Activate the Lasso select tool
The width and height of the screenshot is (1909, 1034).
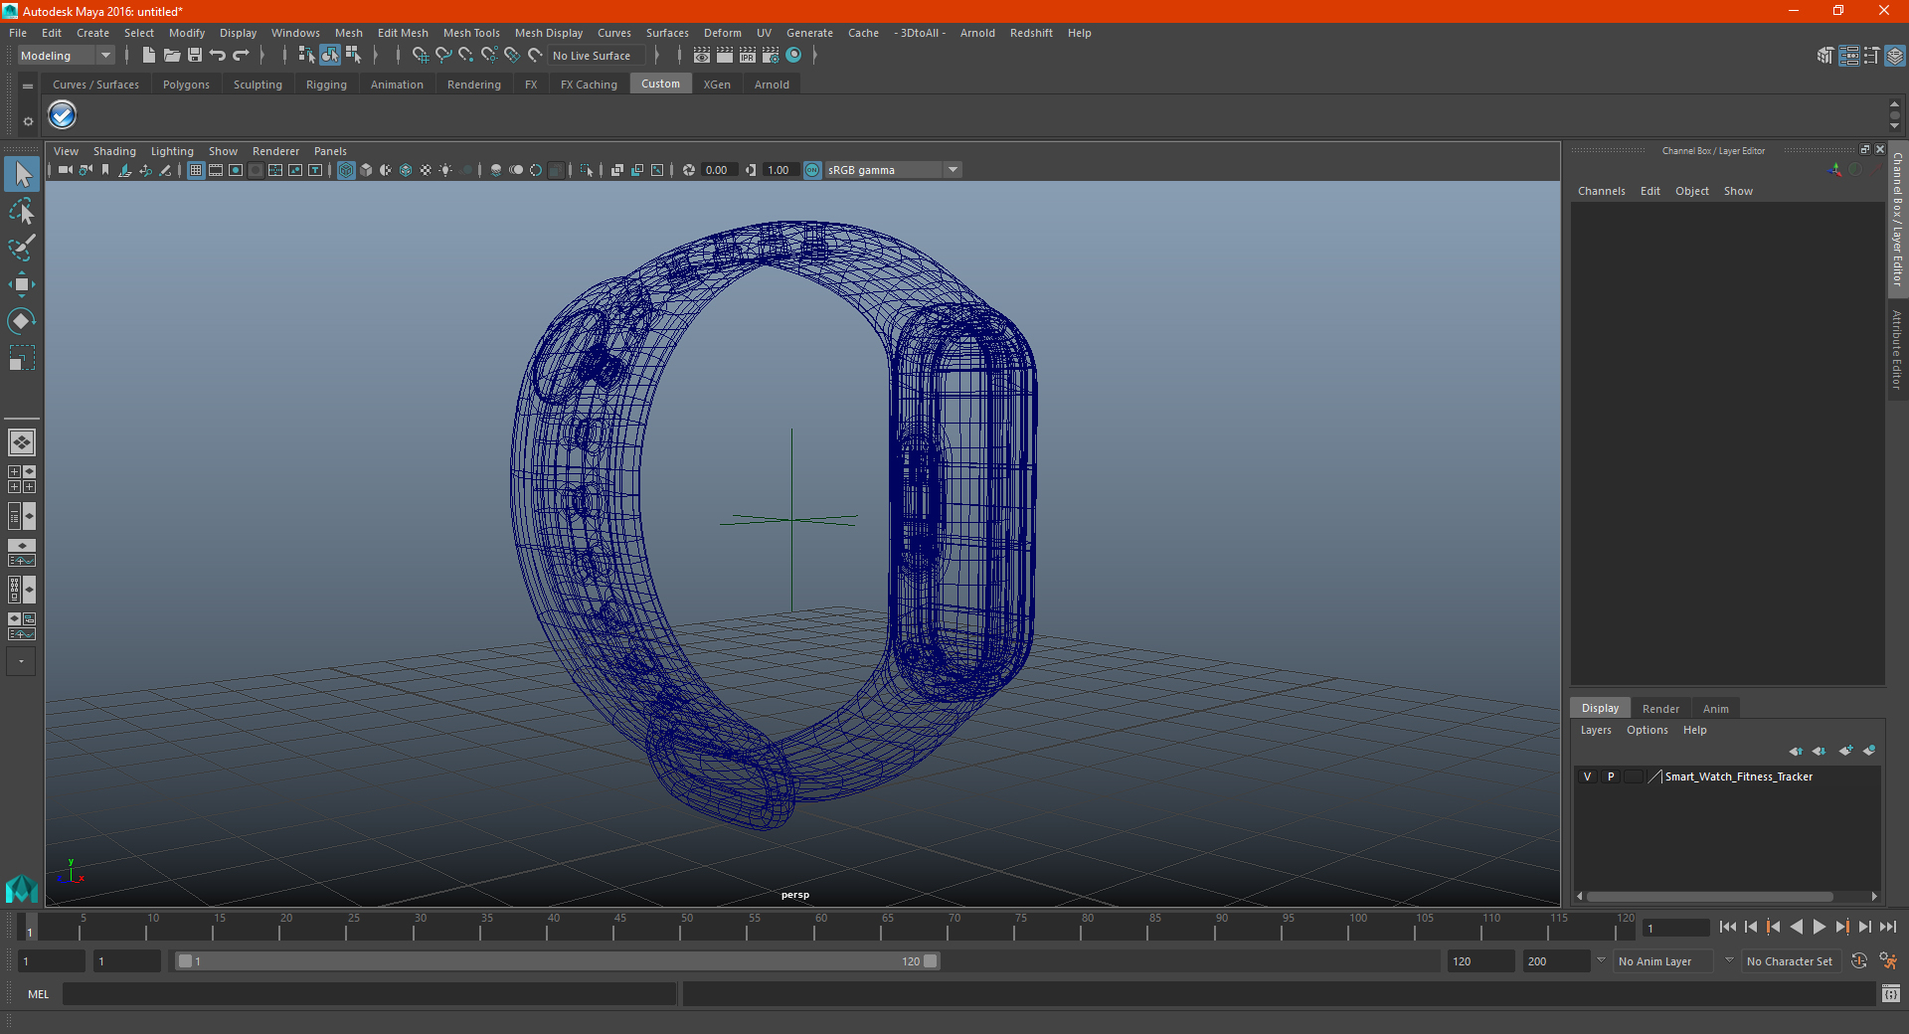point(22,212)
